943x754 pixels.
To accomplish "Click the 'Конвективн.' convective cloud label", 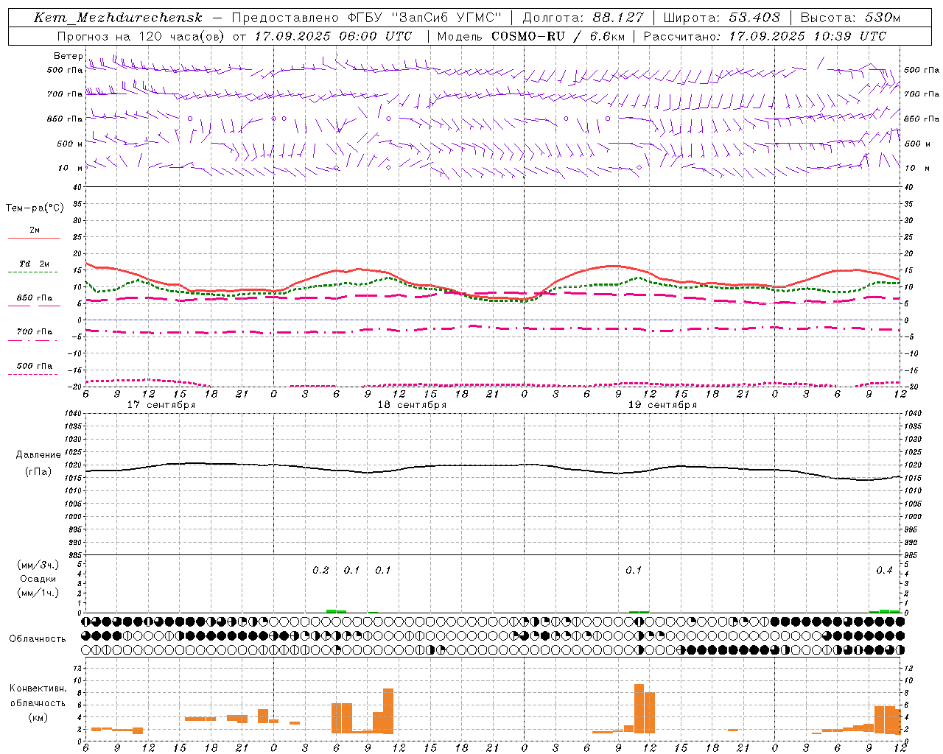I will 38,688.
